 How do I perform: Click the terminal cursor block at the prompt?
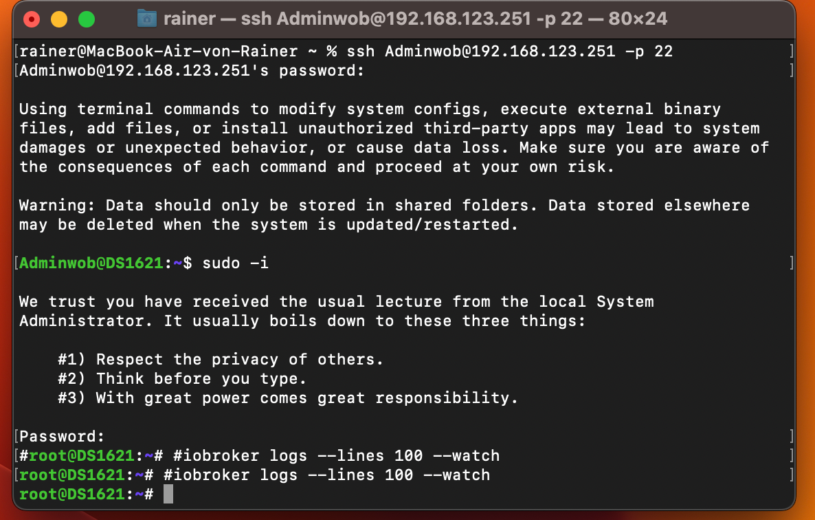pyautogui.click(x=168, y=494)
